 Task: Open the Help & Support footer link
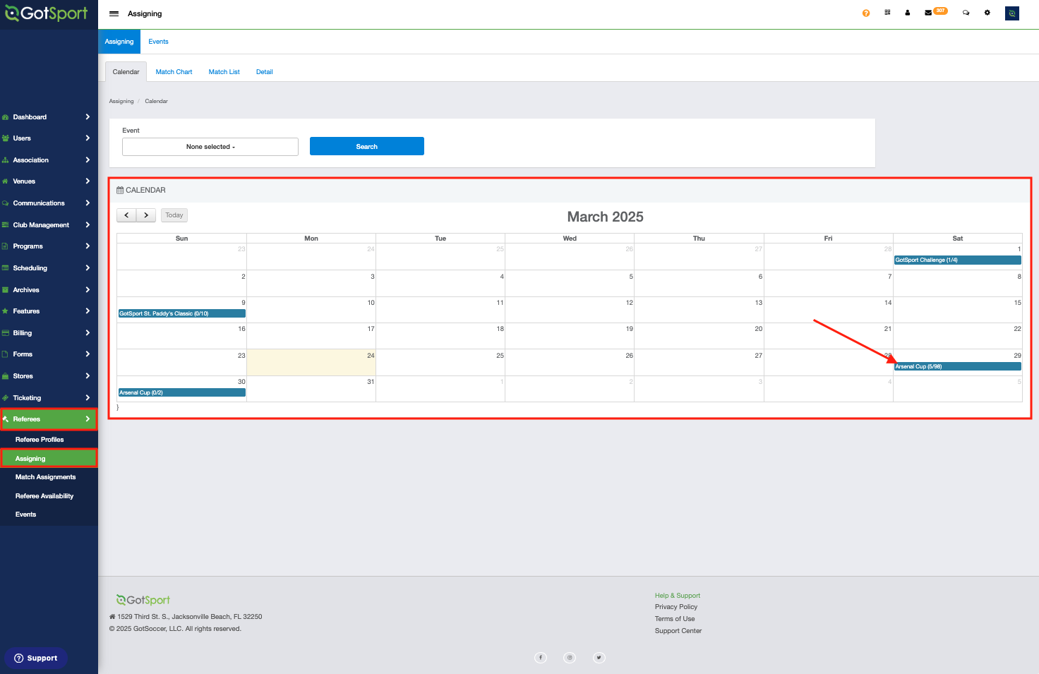[x=678, y=596]
